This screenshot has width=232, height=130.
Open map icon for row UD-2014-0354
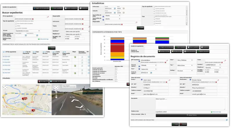(x=75, y=57)
